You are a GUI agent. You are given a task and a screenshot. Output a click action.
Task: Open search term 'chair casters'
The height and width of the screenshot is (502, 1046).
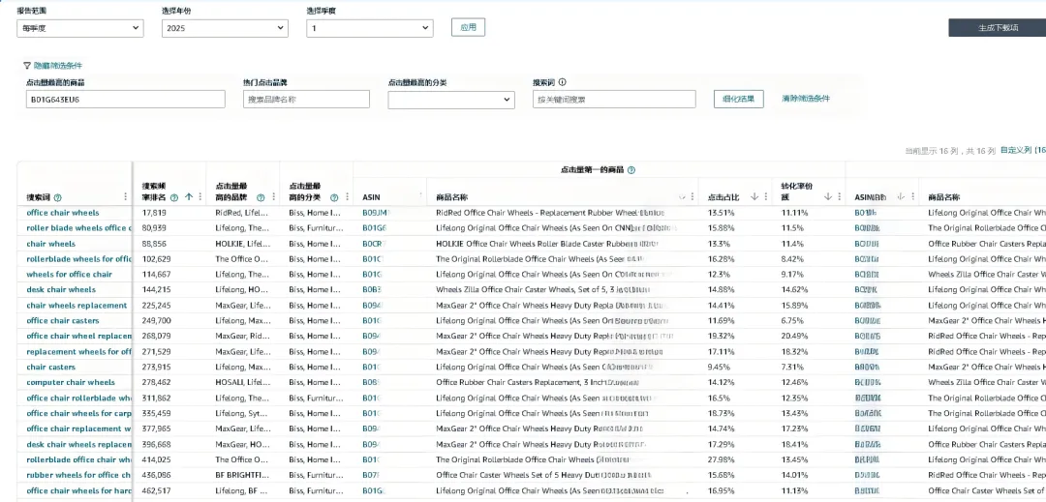coord(50,367)
